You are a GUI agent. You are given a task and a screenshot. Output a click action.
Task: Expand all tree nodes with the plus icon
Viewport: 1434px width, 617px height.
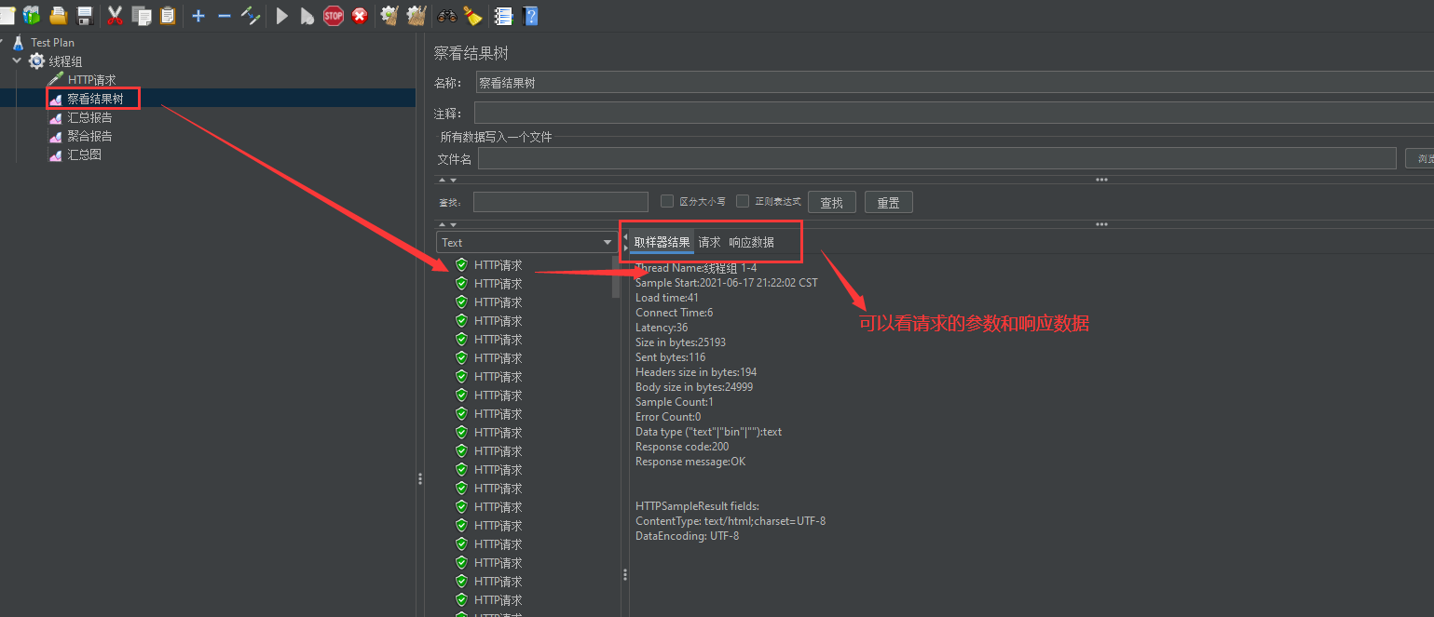point(198,15)
